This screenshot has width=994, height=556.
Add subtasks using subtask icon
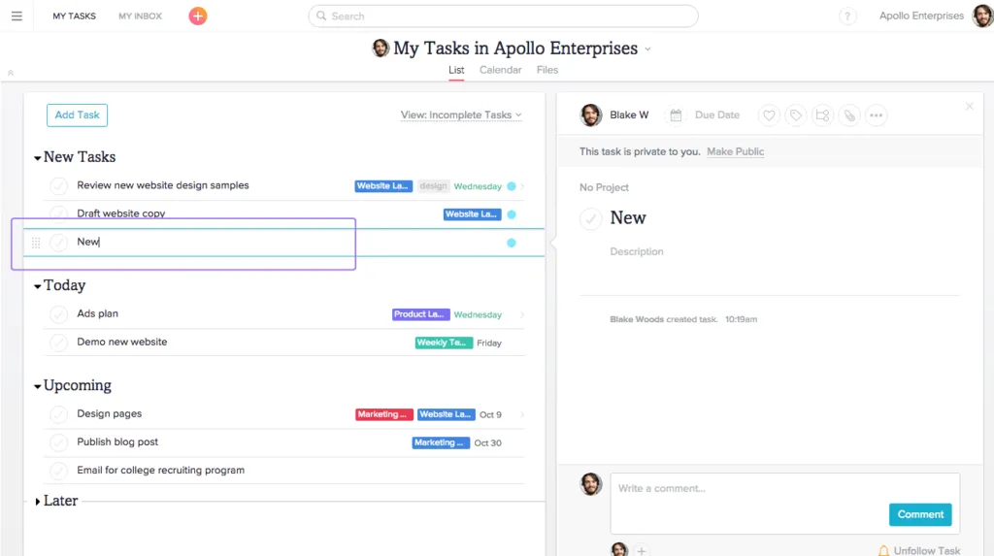click(x=822, y=115)
